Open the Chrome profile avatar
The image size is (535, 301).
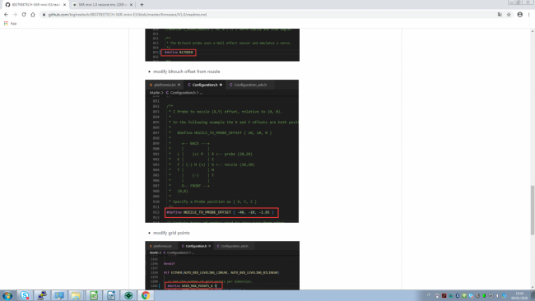[520, 15]
